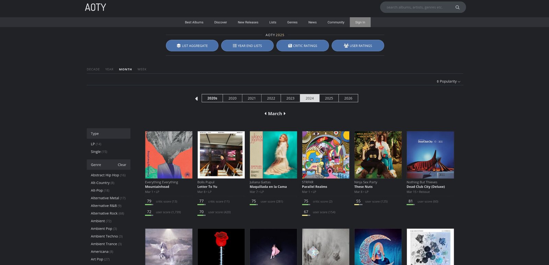Click the search magnifying glass icon
Screen dimensions: 549x265
pyautogui.click(x=457, y=7)
